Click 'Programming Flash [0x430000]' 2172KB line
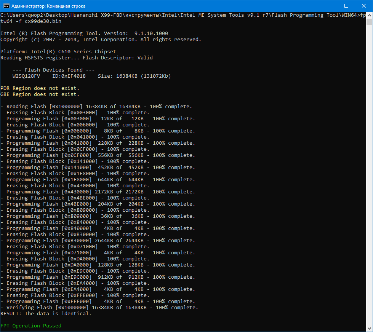Viewport: 373px width, 332px height. pyautogui.click(x=98, y=192)
